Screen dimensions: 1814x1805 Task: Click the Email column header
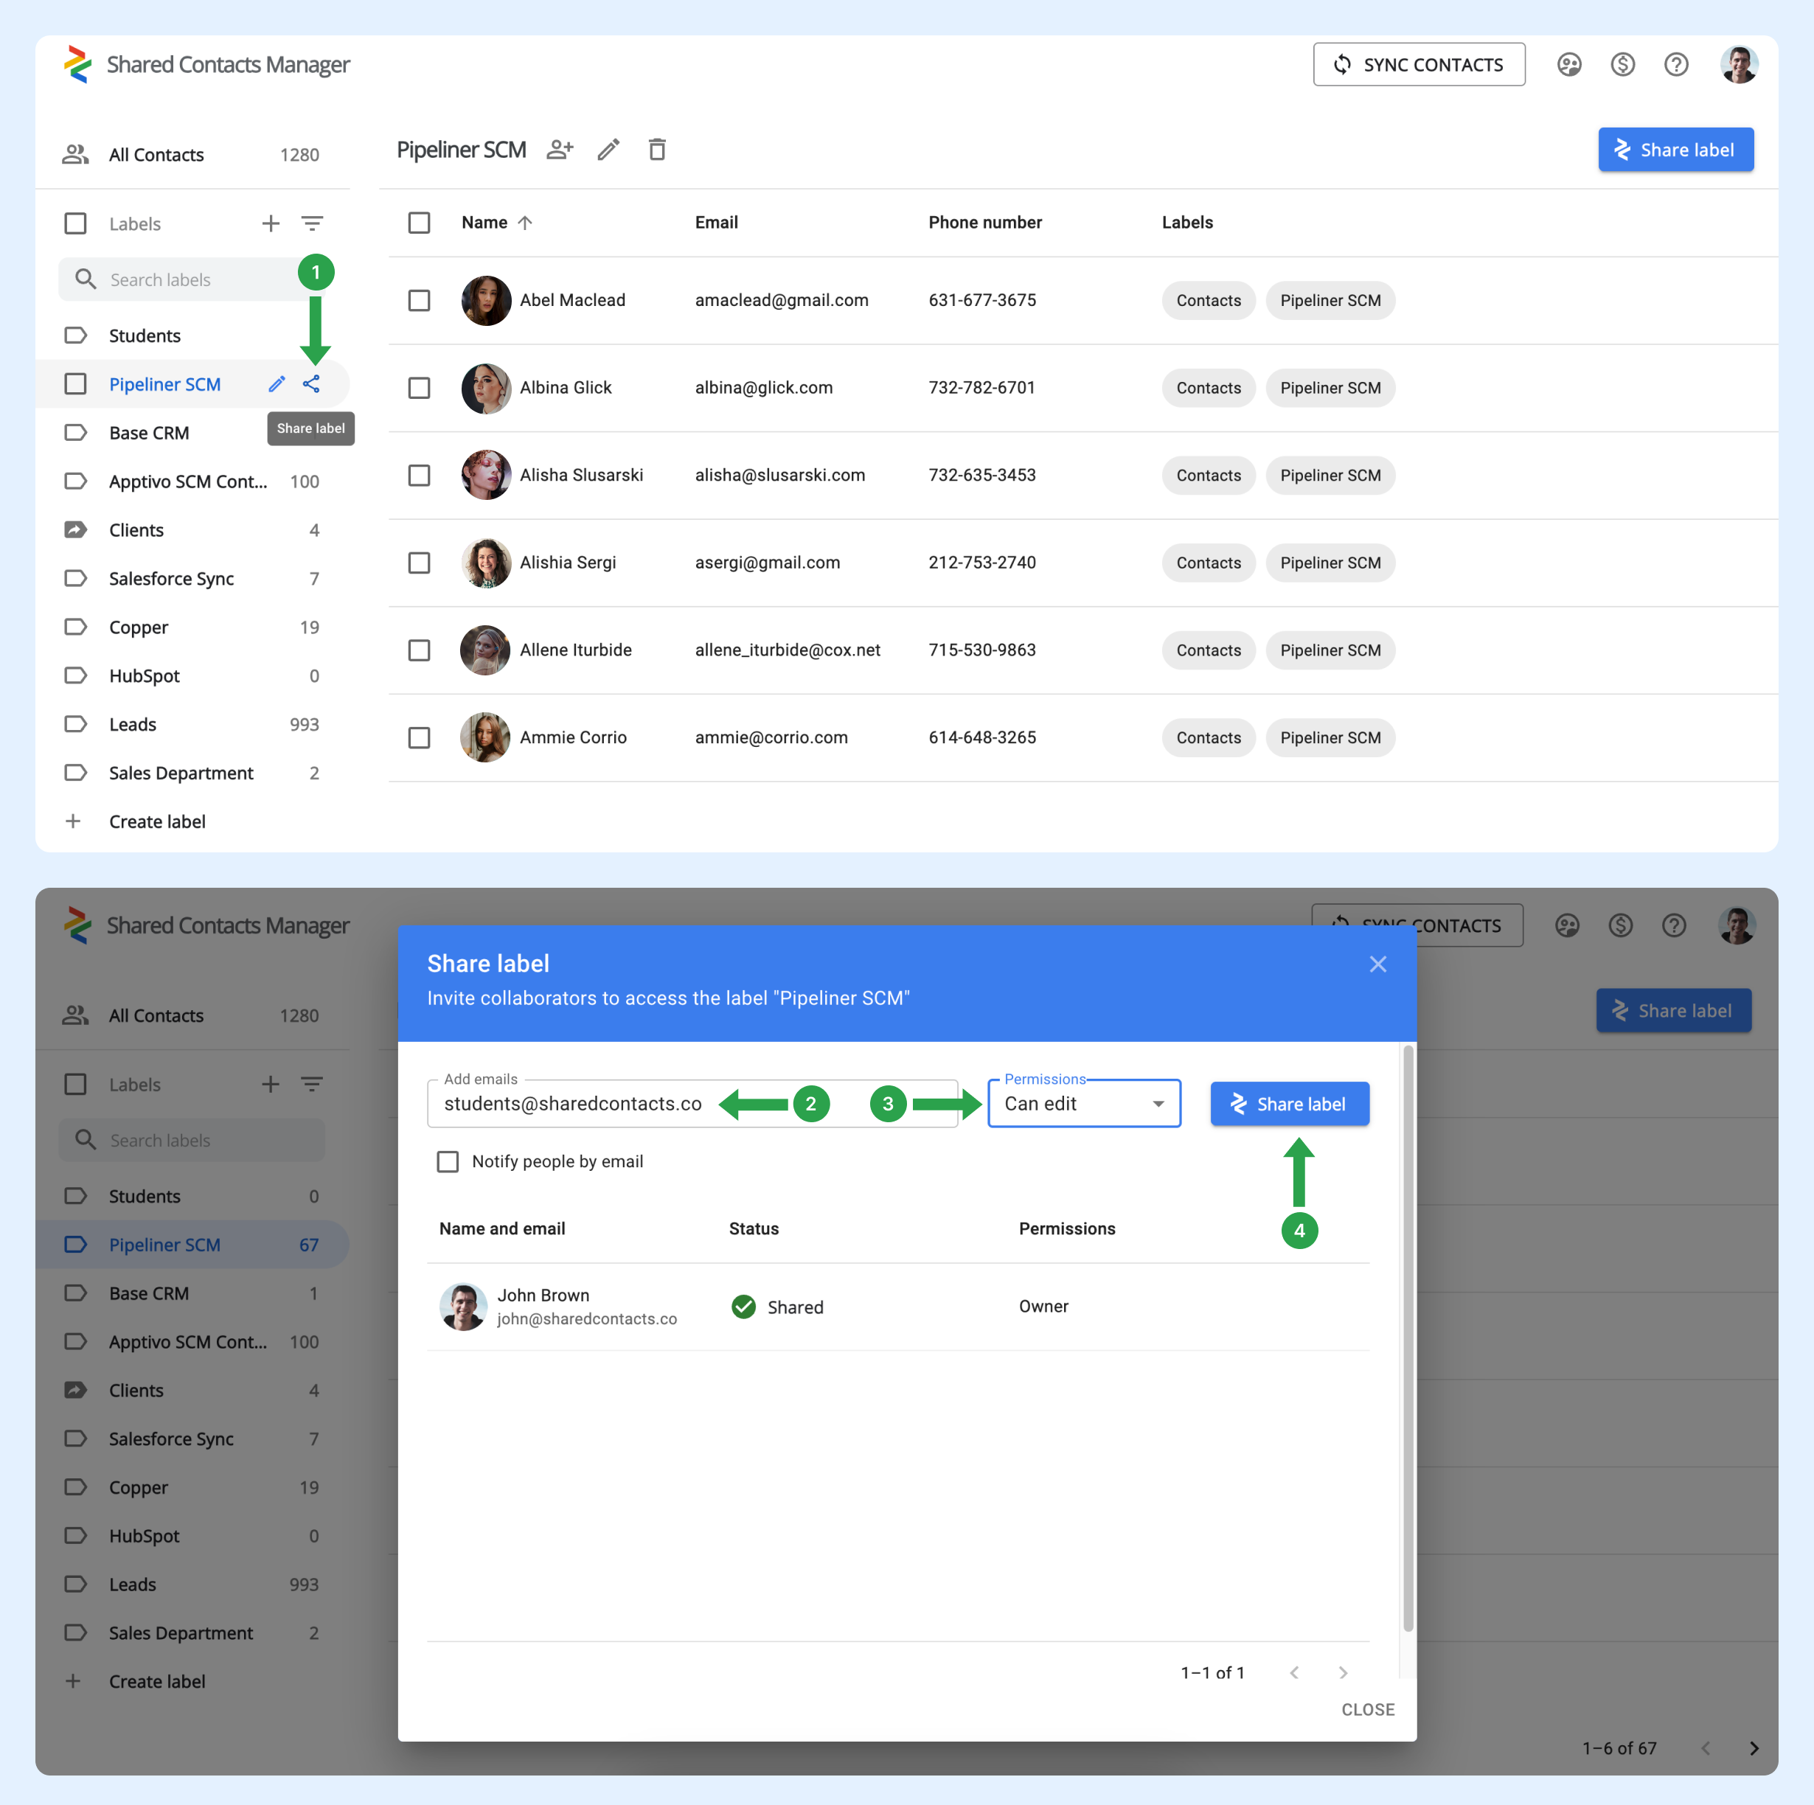point(717,223)
